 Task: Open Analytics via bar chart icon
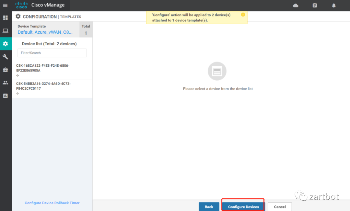click(x=6, y=96)
